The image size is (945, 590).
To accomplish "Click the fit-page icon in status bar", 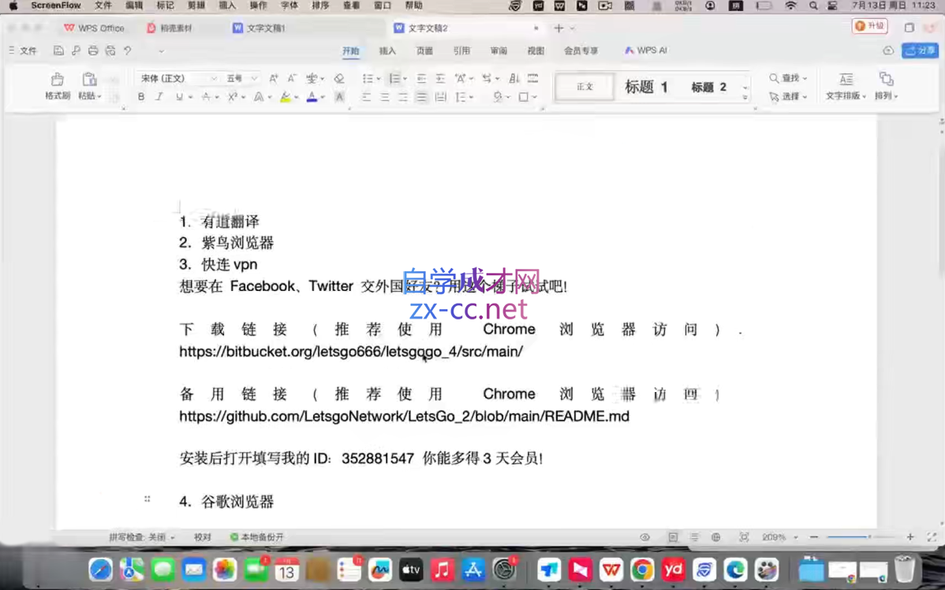I will pyautogui.click(x=744, y=537).
